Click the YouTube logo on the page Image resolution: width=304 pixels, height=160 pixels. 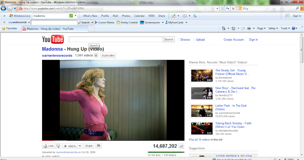tap(53, 39)
